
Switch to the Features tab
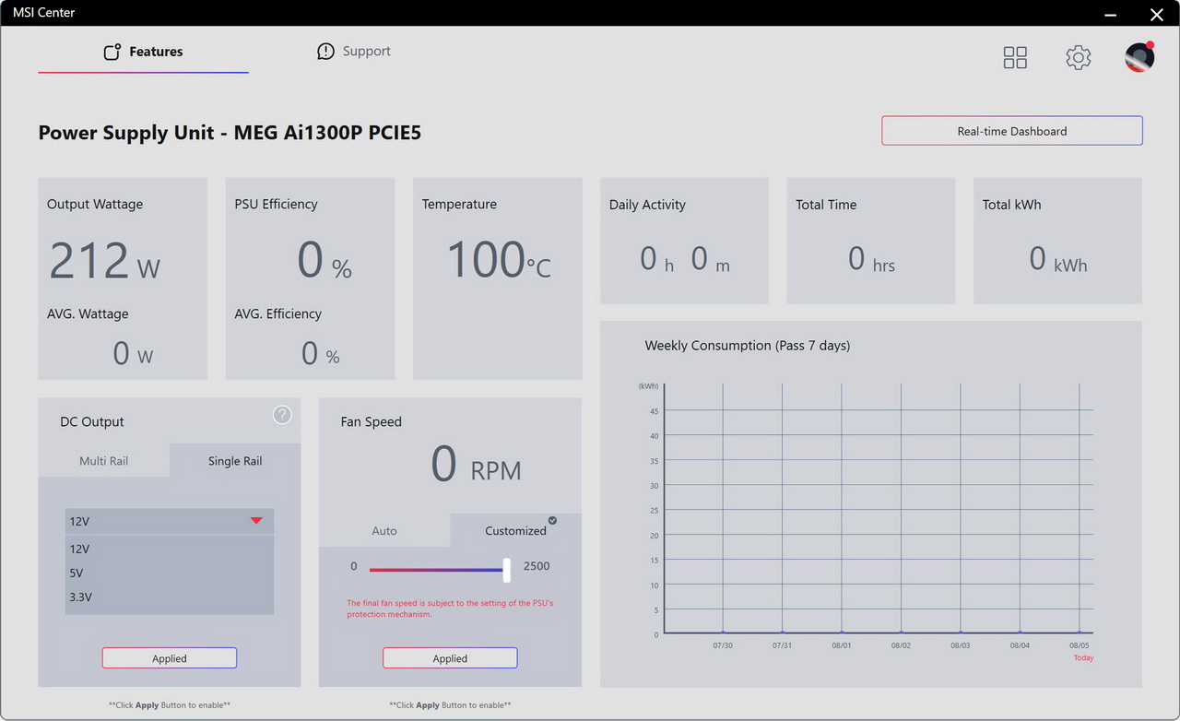[x=143, y=52]
